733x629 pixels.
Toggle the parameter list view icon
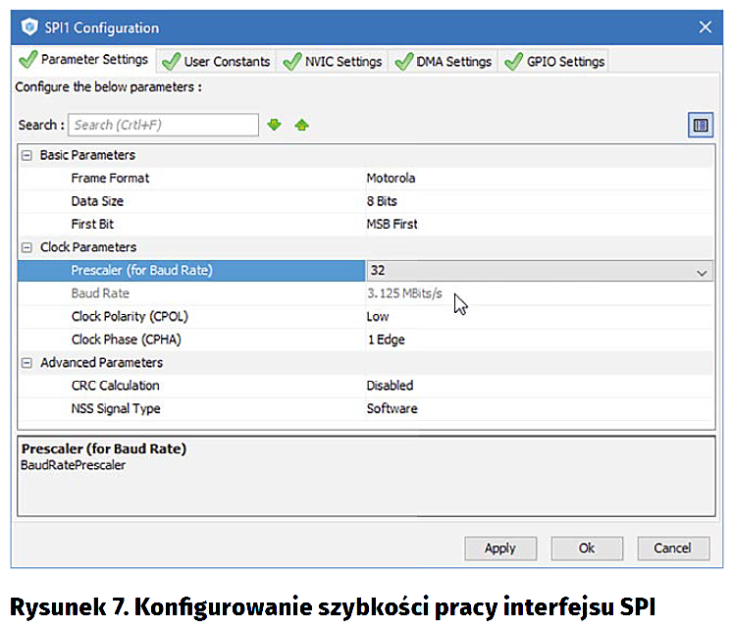(700, 125)
